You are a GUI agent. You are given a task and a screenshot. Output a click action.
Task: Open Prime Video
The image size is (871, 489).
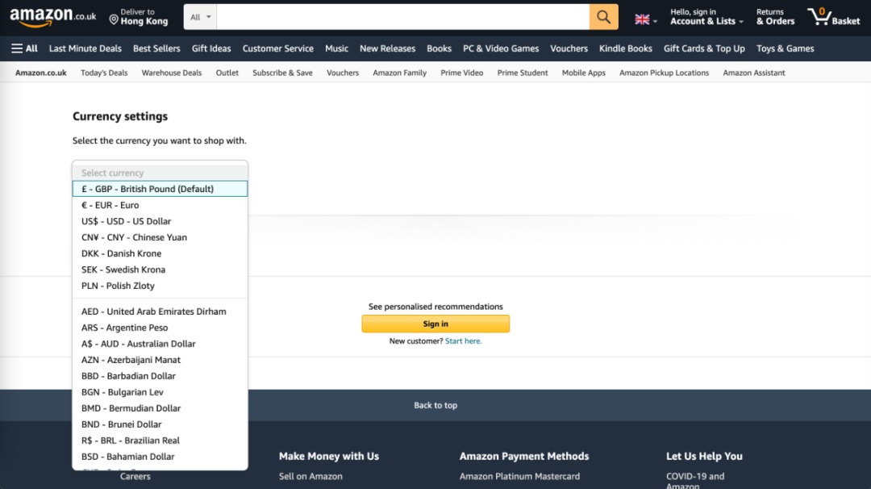[461, 73]
